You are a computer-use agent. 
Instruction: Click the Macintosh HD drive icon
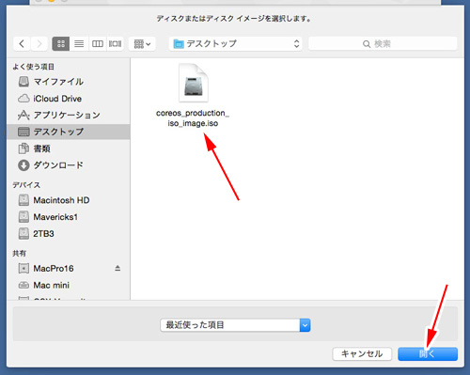click(x=23, y=200)
